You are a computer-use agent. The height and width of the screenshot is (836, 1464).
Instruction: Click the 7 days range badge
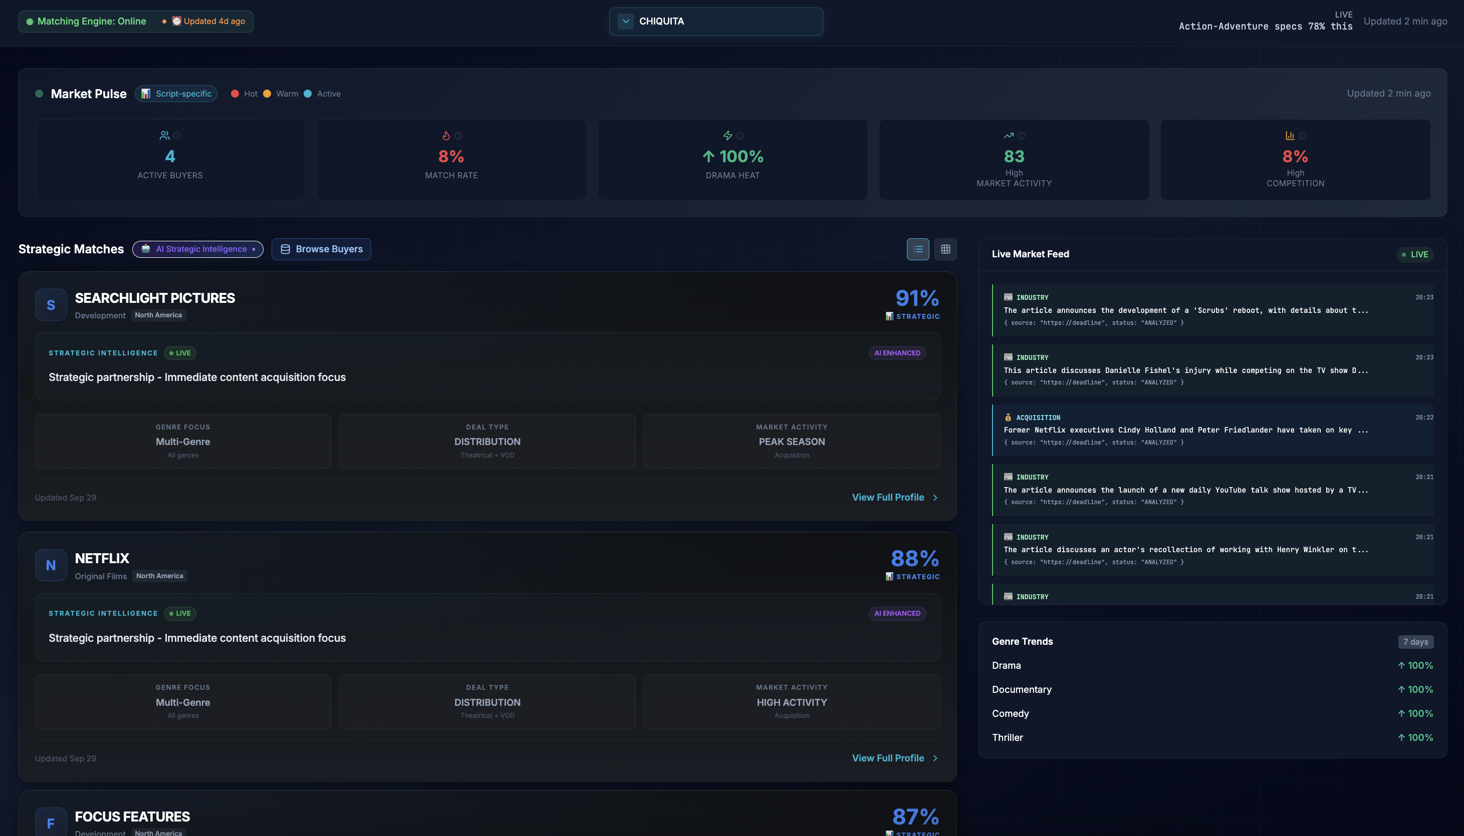(1416, 642)
